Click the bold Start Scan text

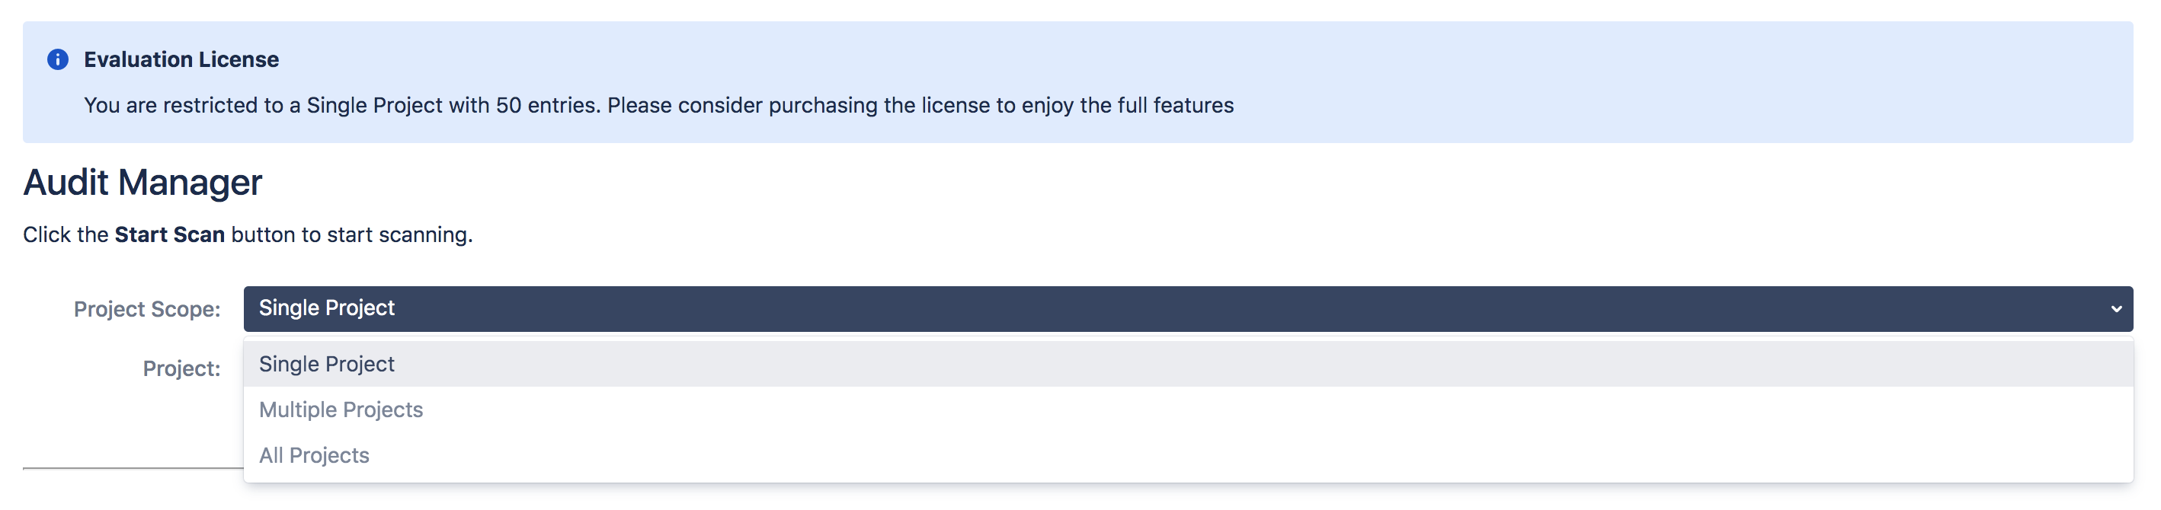(169, 234)
